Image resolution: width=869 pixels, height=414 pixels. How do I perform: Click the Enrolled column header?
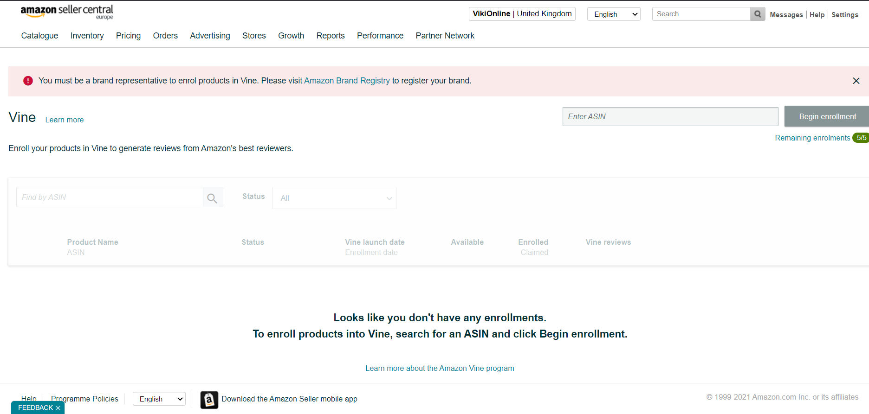tap(533, 242)
